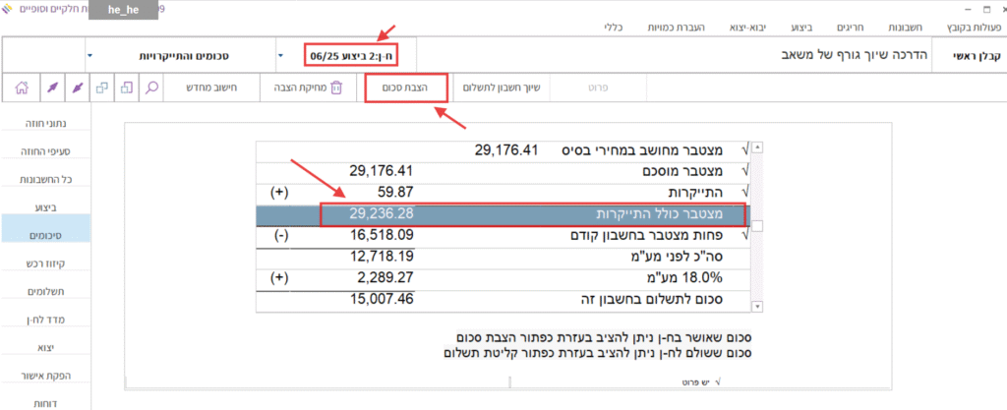Toggle the checkmark on the מצטבר מוסכם row

(744, 171)
